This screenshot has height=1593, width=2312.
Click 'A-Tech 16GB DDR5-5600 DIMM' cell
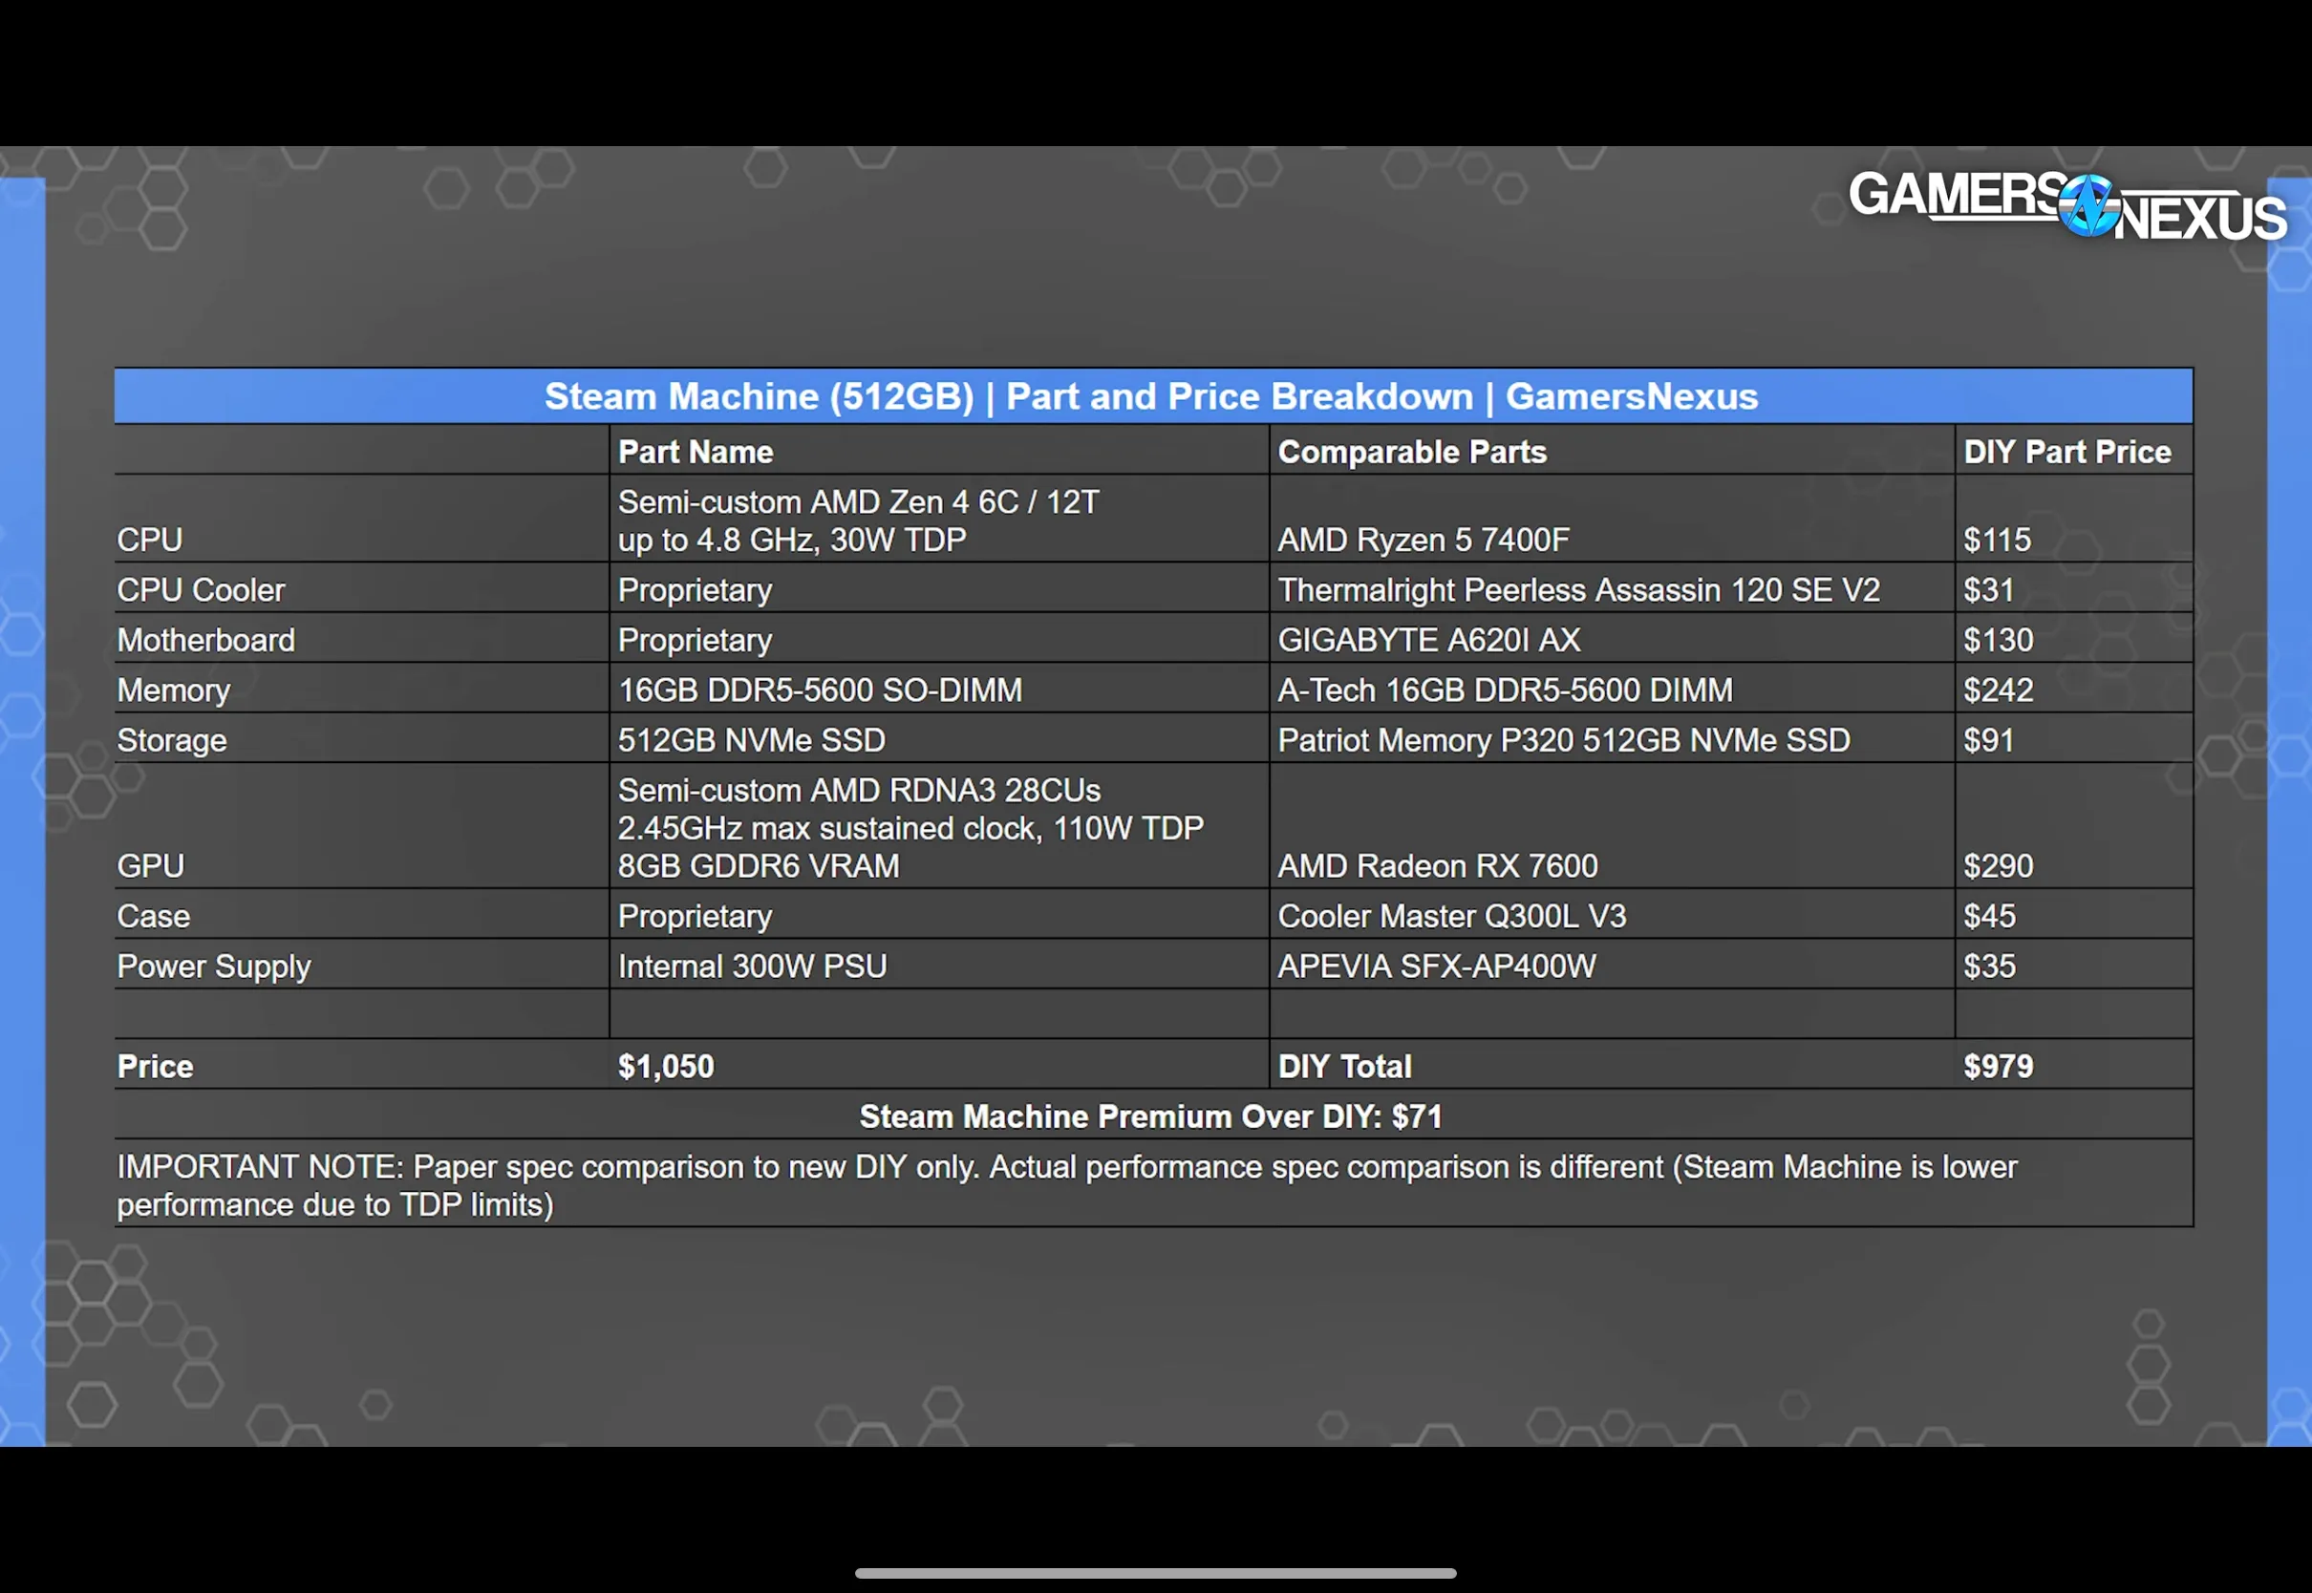pyautogui.click(x=1506, y=690)
